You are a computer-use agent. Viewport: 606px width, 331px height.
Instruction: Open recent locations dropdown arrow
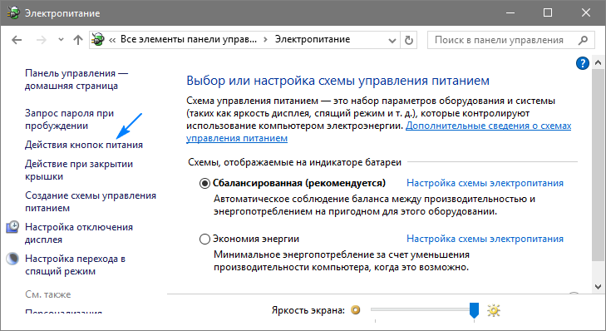[x=61, y=39]
